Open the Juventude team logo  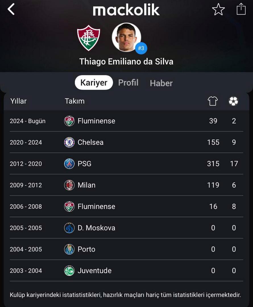(69, 271)
